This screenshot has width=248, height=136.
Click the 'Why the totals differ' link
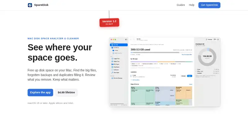coord(187,55)
